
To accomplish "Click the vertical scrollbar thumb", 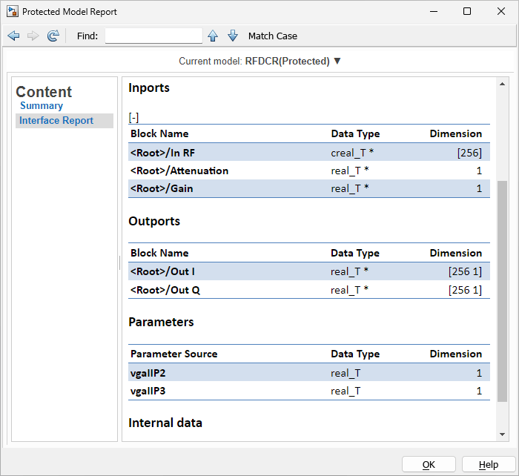I will coord(502,291).
